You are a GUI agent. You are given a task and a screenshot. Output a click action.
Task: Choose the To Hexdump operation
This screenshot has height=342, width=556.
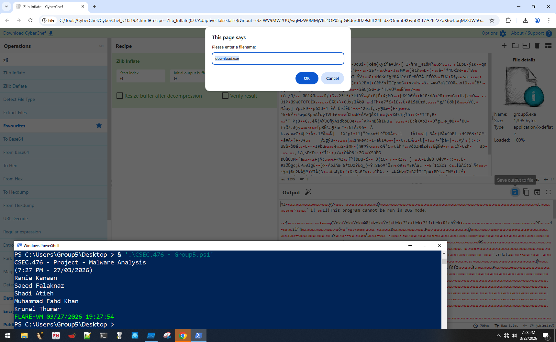pyautogui.click(x=54, y=192)
